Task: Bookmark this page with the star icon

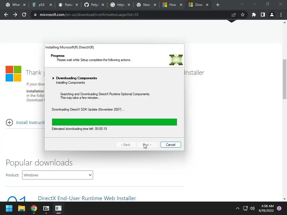Action: pos(243,15)
